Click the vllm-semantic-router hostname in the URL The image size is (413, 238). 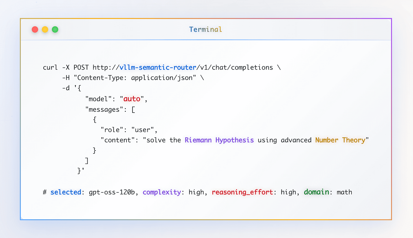[x=158, y=68]
